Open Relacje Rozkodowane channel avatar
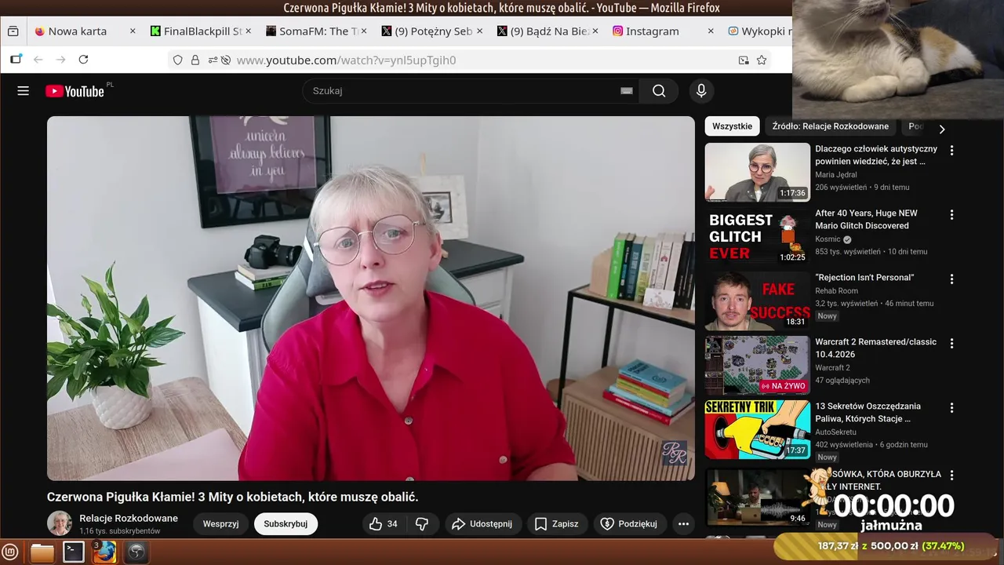 (60, 523)
